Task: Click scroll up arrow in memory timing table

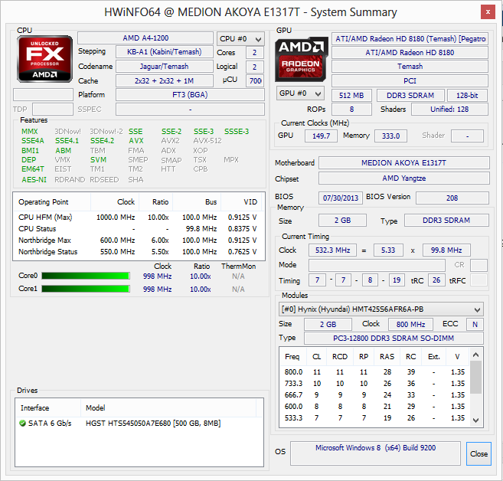Action: [476, 355]
